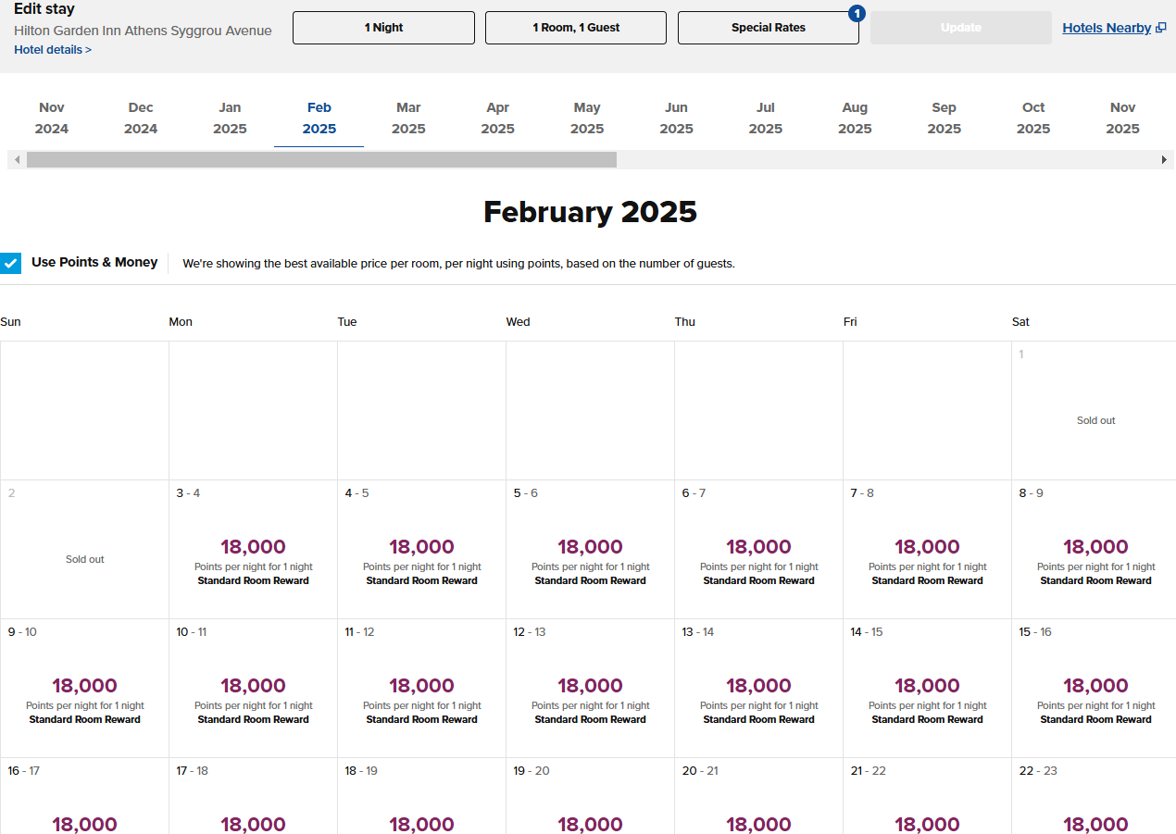The height and width of the screenshot is (834, 1176).
Task: Open the 1 Room, 1 Guest selector
Action: coord(575,28)
